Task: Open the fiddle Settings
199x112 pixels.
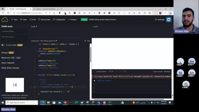Action: click(160, 20)
